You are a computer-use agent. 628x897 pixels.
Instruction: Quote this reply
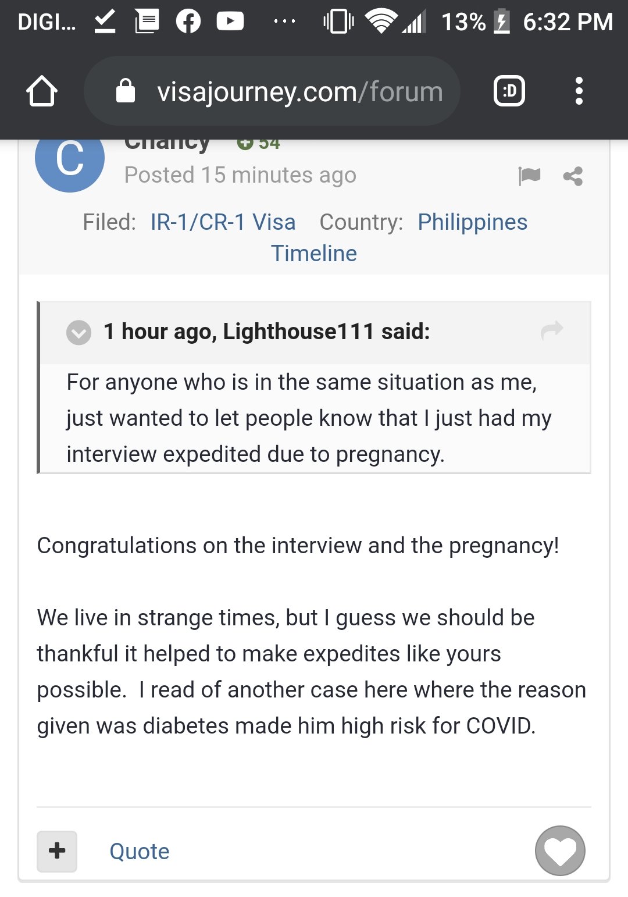(x=140, y=852)
